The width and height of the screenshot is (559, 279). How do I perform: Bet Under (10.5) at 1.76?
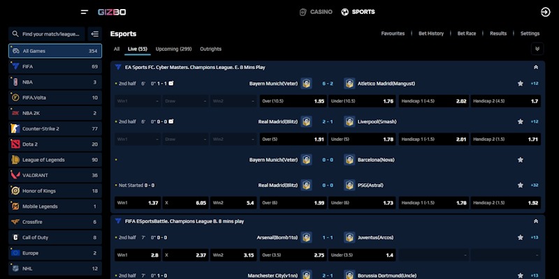pyautogui.click(x=362, y=101)
